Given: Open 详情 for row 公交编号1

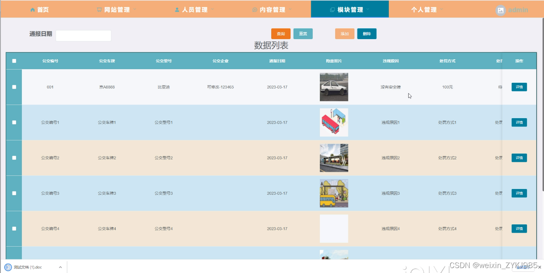Looking at the screenshot, I should pyautogui.click(x=519, y=122).
